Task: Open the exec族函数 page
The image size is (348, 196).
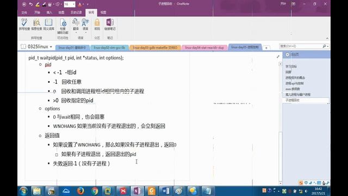Action: click(293, 89)
